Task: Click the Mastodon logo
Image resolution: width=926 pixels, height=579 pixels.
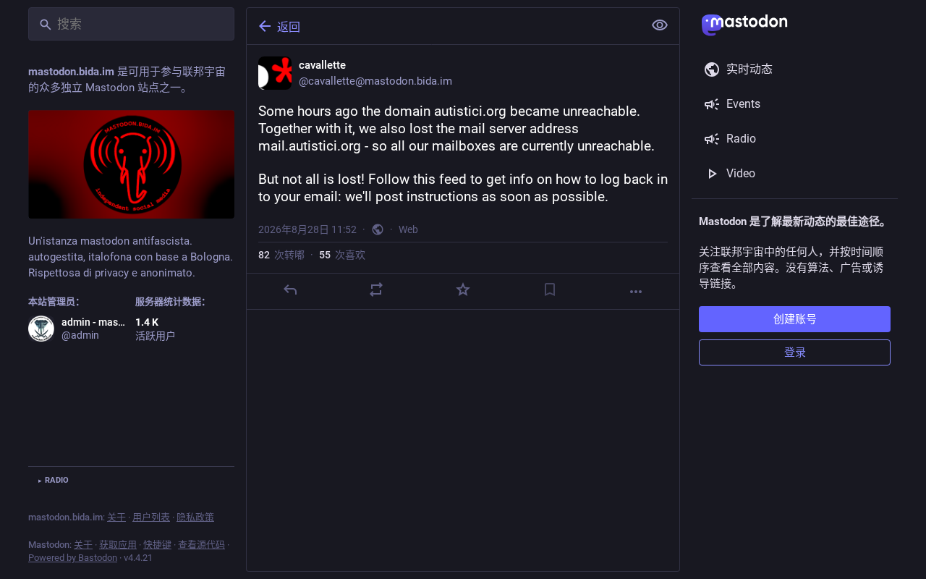Action: (x=744, y=25)
